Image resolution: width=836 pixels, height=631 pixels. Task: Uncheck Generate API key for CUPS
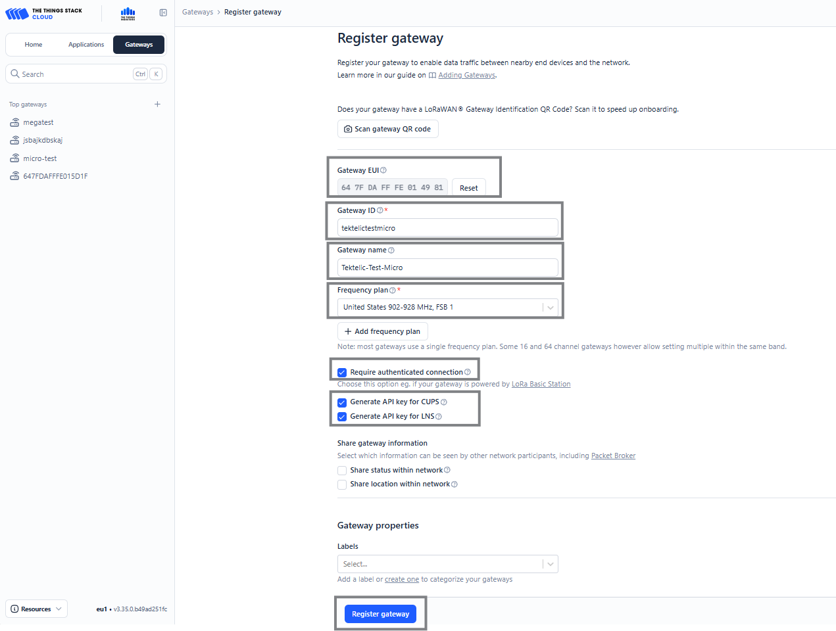(341, 402)
